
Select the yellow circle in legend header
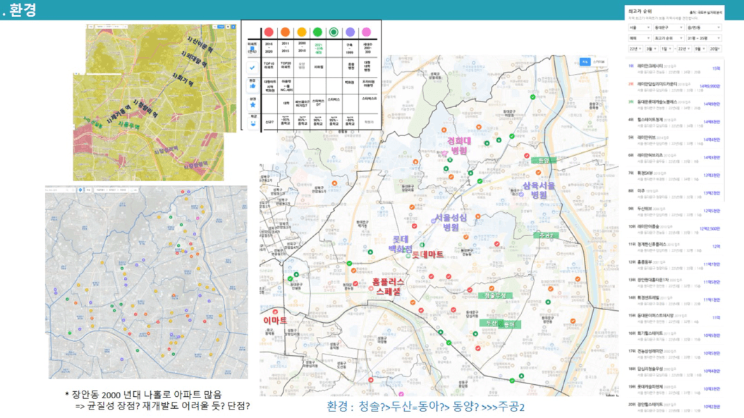[302, 32]
